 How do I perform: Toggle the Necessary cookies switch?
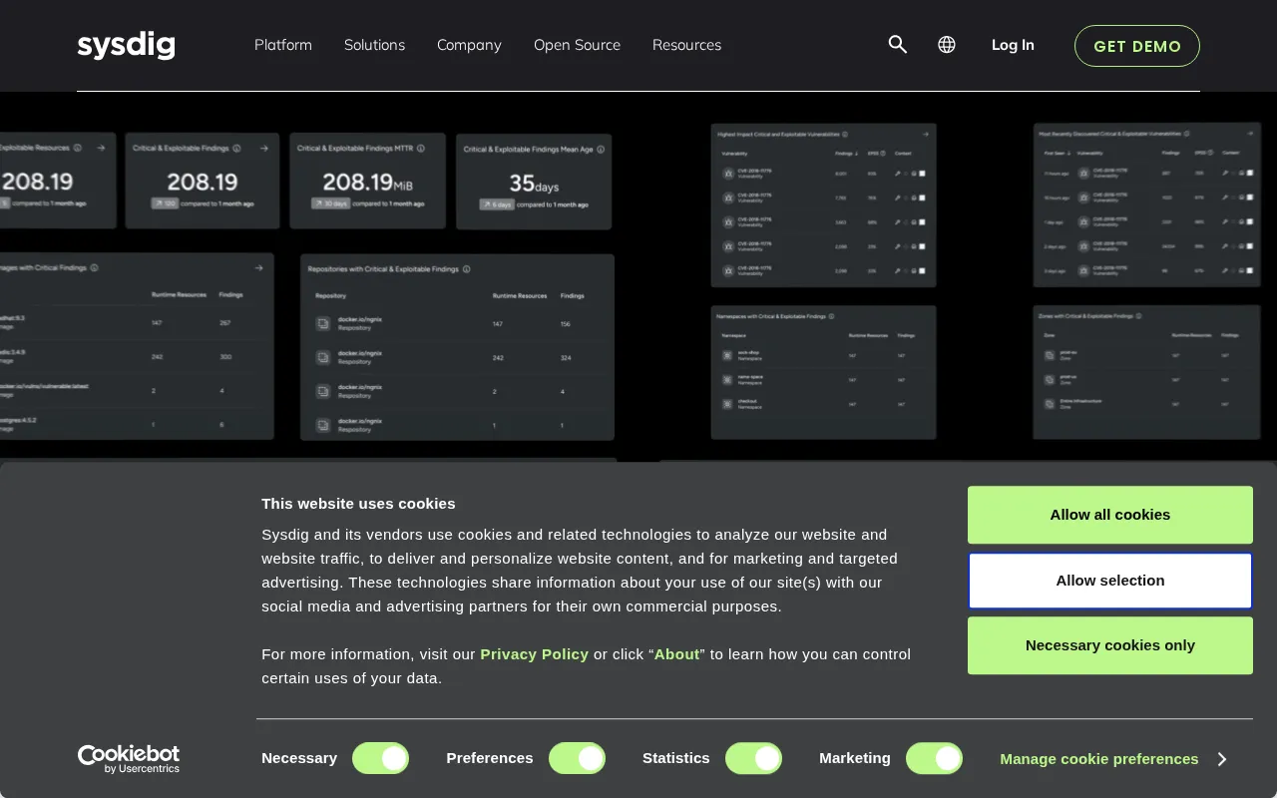[380, 758]
